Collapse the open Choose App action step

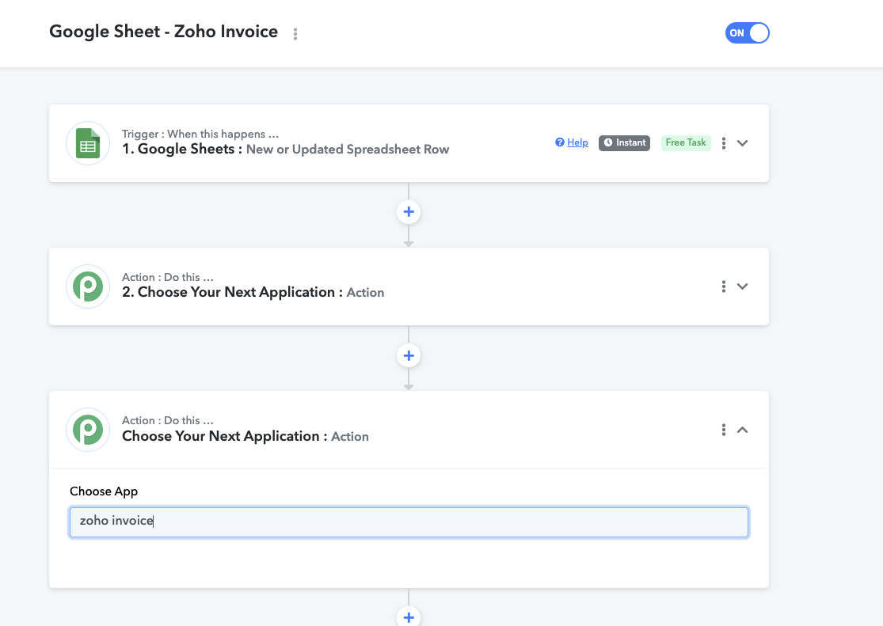point(743,430)
